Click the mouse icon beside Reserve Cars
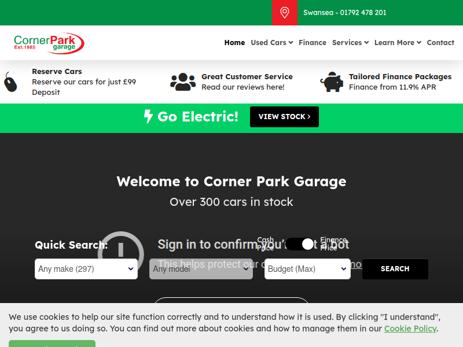Viewport: 463px width, 347px height. pos(10,82)
